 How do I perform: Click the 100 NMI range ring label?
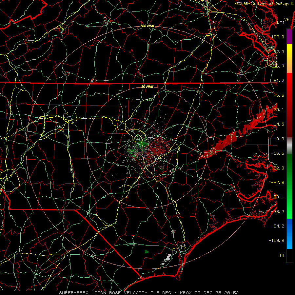tap(147, 26)
